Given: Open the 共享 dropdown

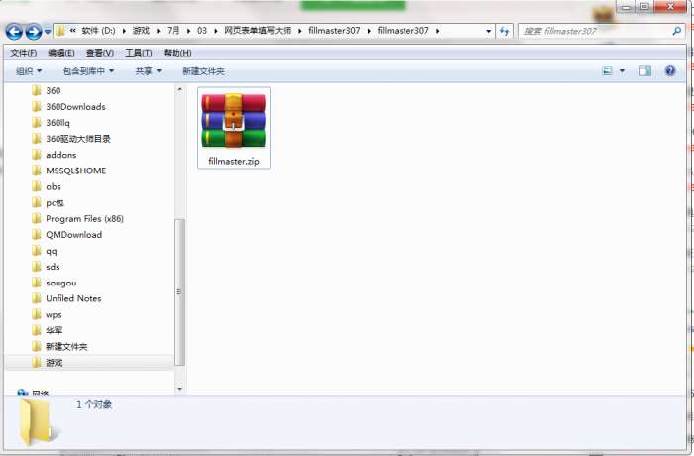Looking at the screenshot, I should click(x=148, y=71).
